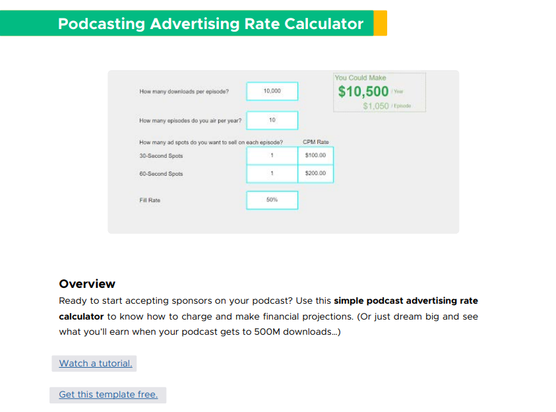Select the 30-Second Spots quantity field
The width and height of the screenshot is (556, 412).
(272, 156)
